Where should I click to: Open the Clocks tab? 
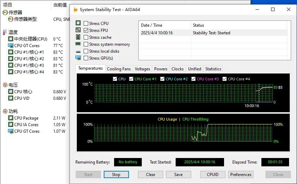pos(177,69)
